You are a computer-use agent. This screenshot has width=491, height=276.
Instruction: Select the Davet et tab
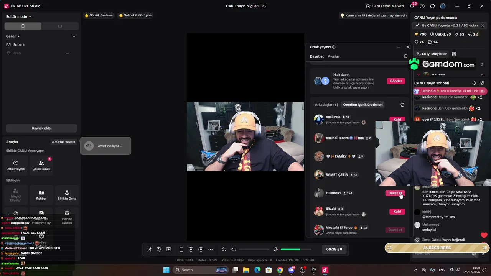click(317, 56)
